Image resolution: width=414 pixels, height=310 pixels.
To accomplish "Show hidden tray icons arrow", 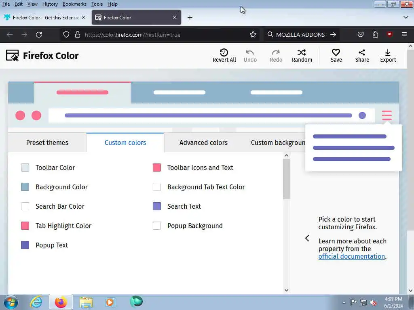I will [344, 303].
